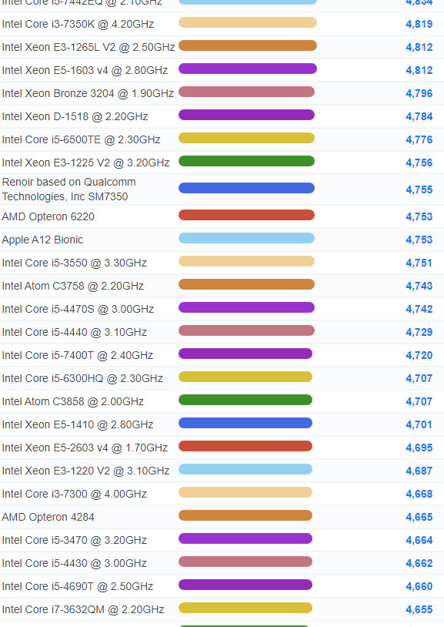Click AMD Opteron 6220 name
Viewport: 444px width, 627px height.
(48, 216)
